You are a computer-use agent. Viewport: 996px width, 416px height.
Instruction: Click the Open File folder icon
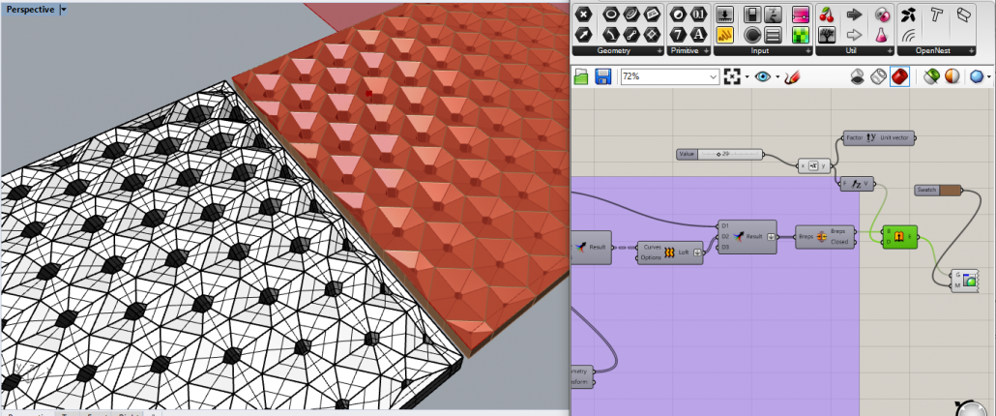point(581,76)
